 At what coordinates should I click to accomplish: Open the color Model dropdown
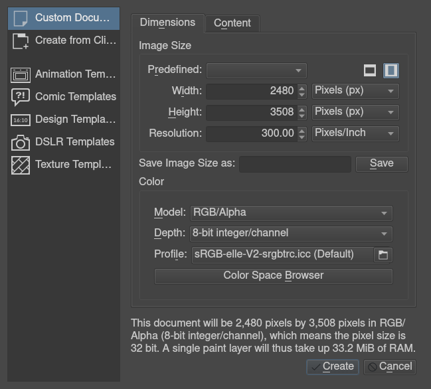291,213
